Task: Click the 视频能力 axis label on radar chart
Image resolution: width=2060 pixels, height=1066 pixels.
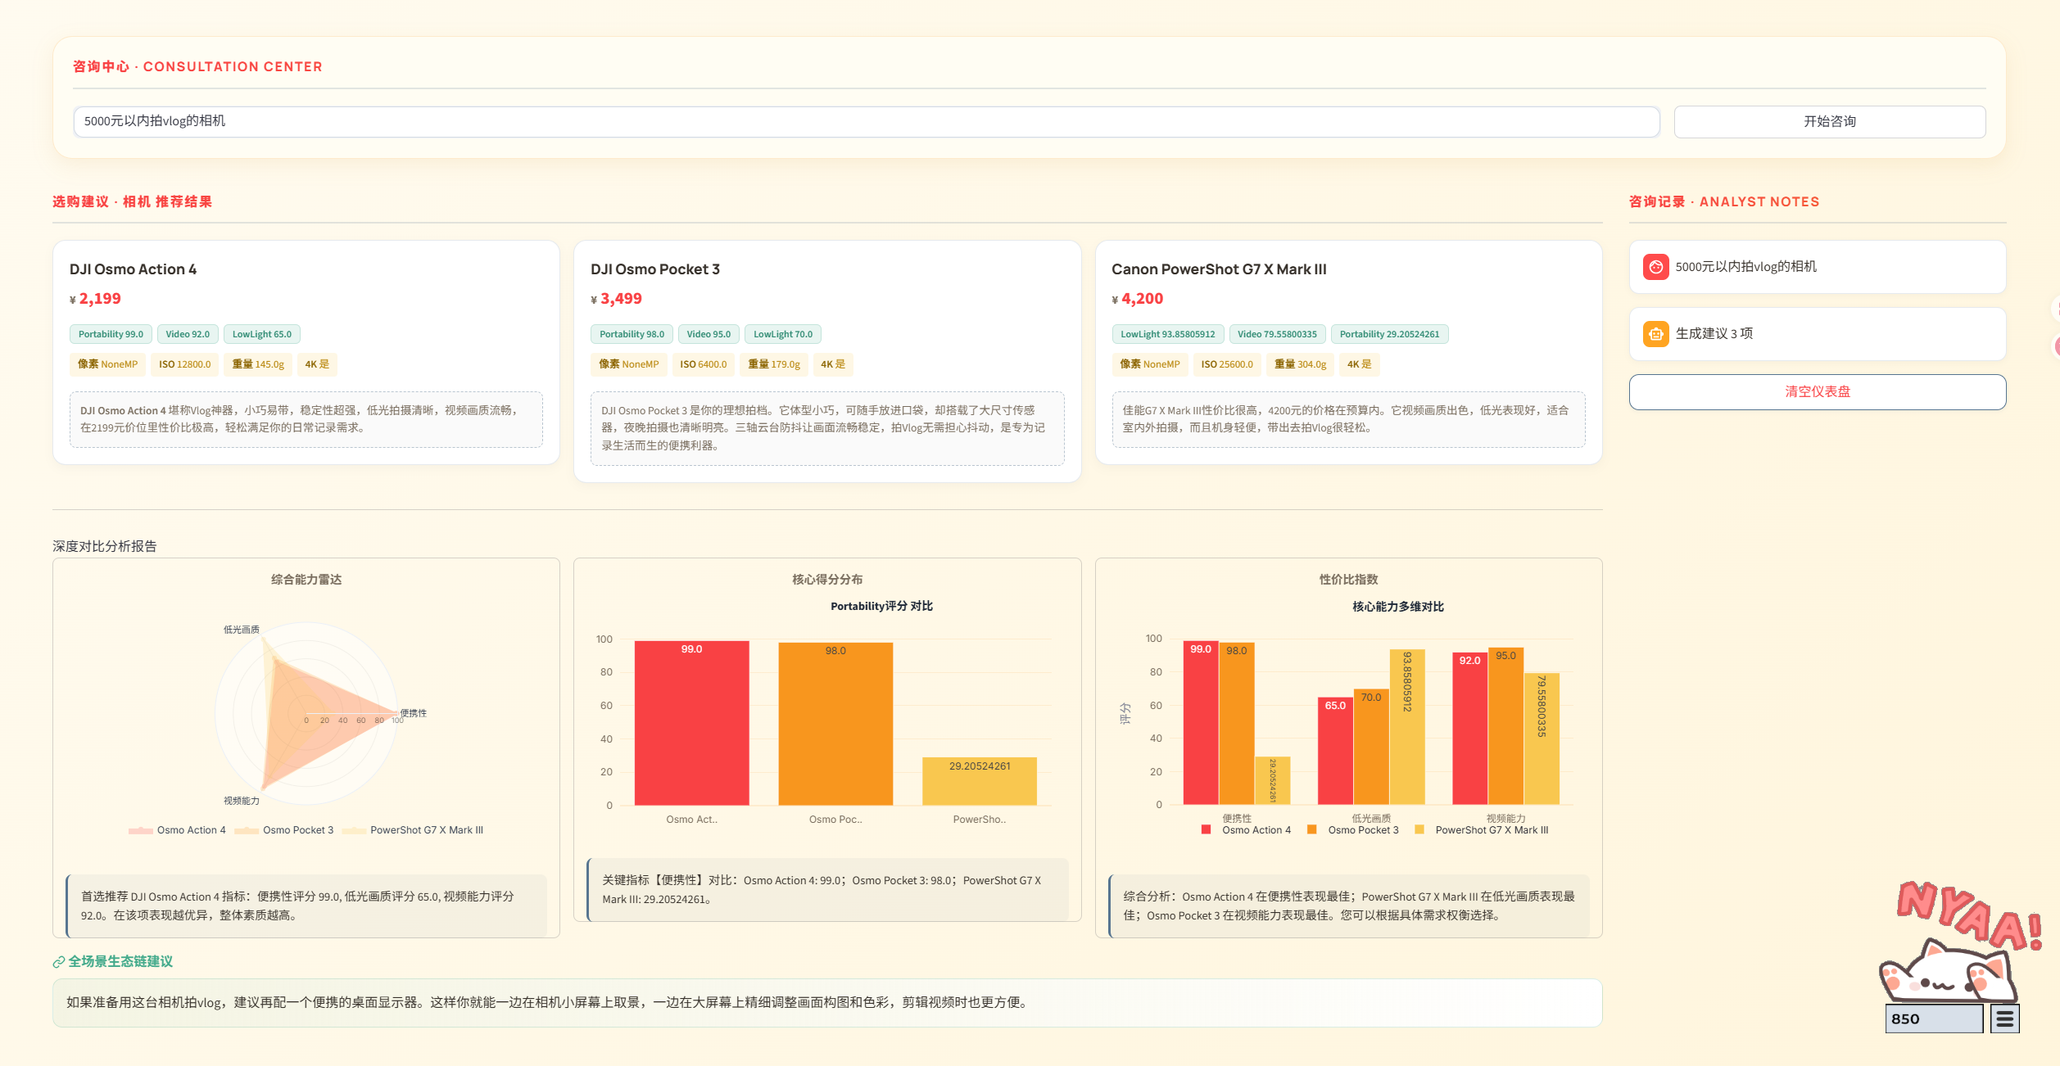Action: click(242, 801)
